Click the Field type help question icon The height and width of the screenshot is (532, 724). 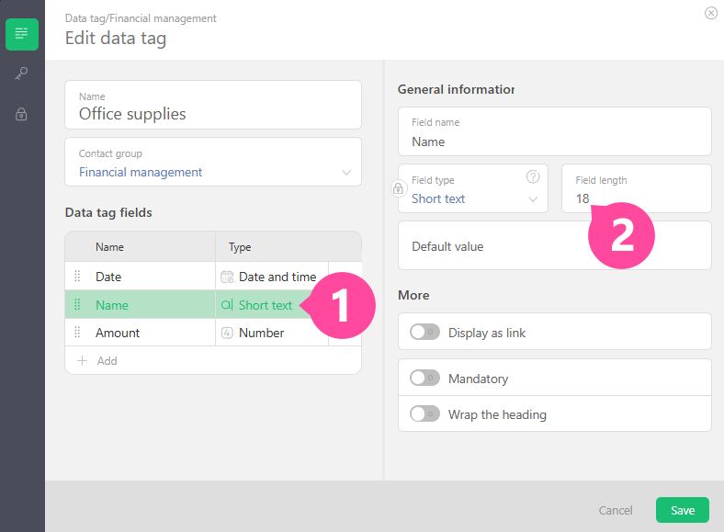(533, 176)
